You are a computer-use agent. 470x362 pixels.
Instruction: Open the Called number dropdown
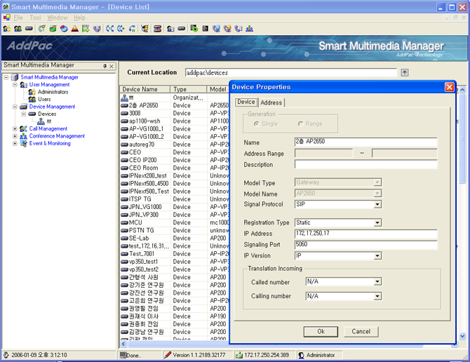pyautogui.click(x=377, y=282)
